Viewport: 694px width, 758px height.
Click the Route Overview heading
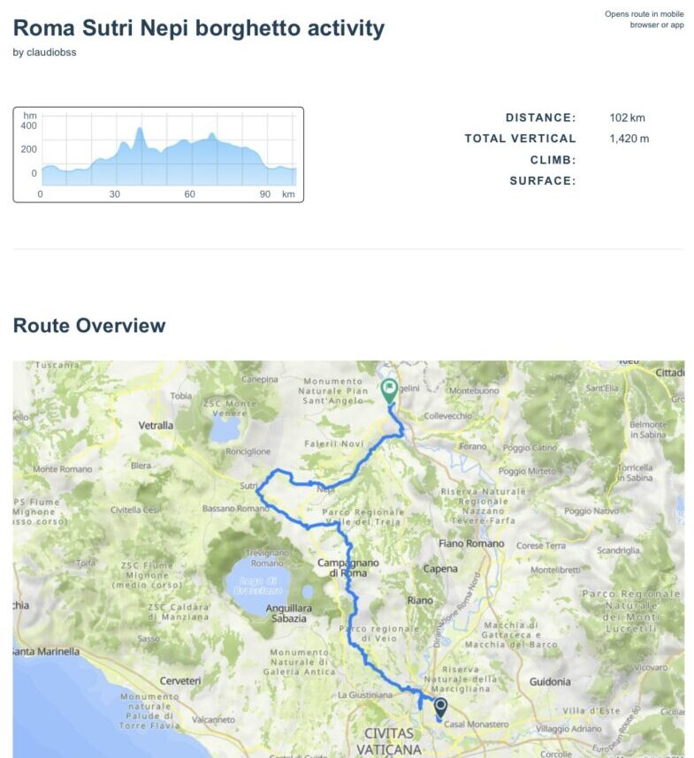89,326
